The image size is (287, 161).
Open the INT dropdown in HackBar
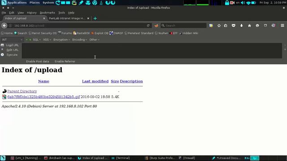[x=12, y=40]
